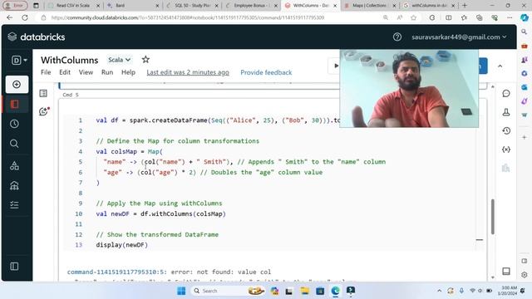The height and width of the screenshot is (299, 532).
Task: Switch to the SQL 50 Study Plan tab
Action: (192, 6)
